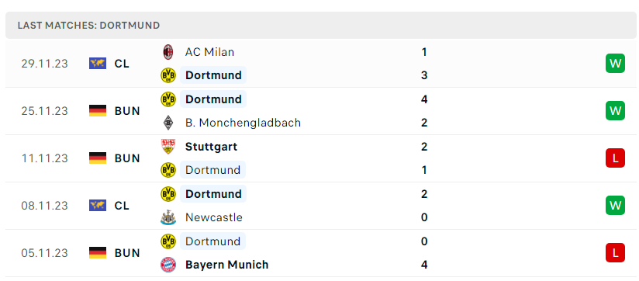
Task: Open the B. Monchengladbach team link
Action: point(243,123)
